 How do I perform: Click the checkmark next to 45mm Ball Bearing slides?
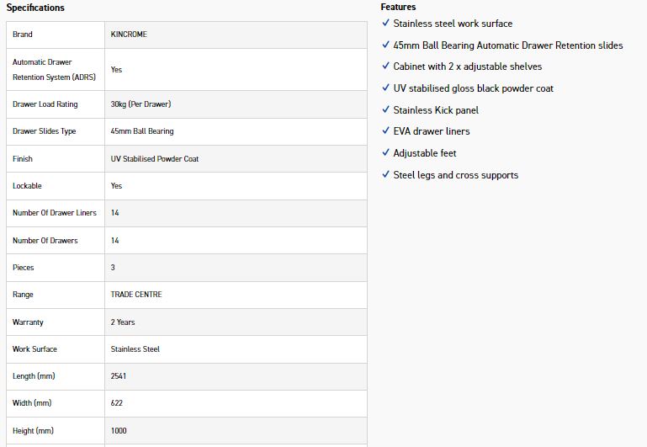pyautogui.click(x=385, y=45)
